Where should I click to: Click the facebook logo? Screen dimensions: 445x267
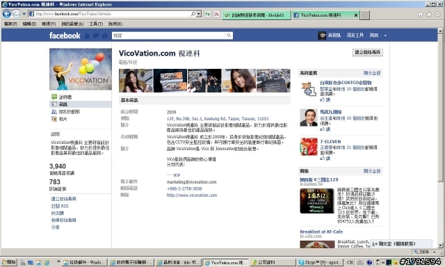click(x=65, y=35)
